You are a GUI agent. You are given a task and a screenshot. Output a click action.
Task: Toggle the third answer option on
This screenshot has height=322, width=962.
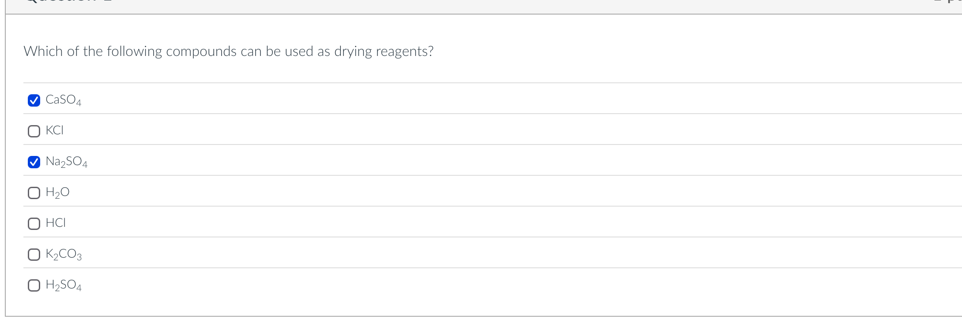(x=34, y=162)
